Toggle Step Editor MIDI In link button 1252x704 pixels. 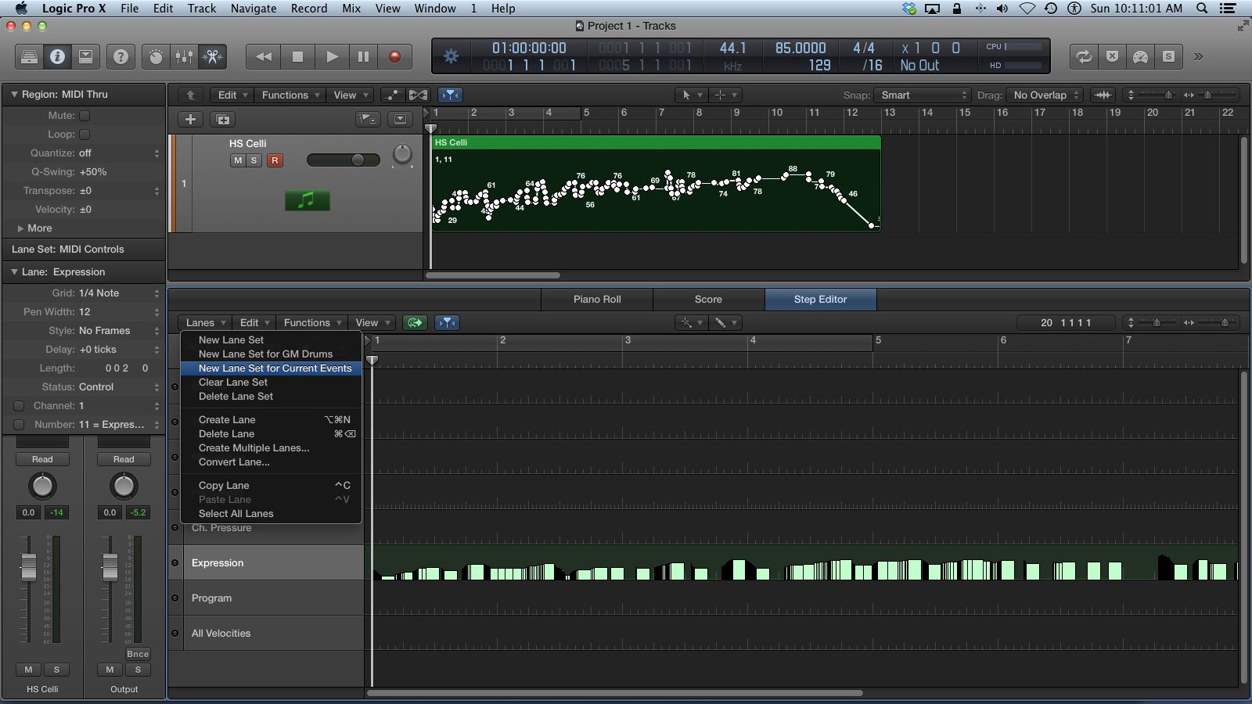pos(415,322)
